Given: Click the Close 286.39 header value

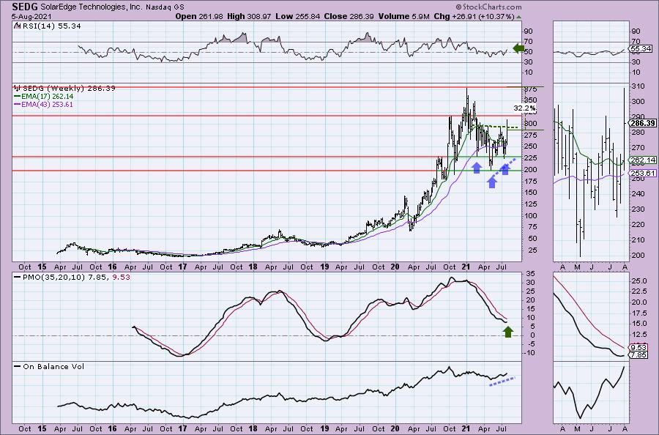Looking at the screenshot, I should pyautogui.click(x=349, y=16).
